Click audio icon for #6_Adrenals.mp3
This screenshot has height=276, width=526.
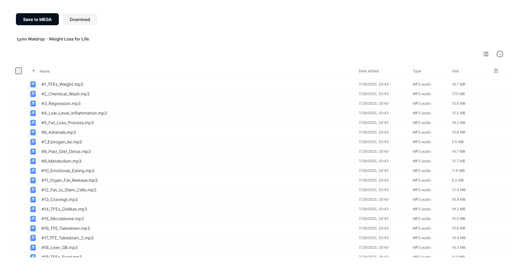click(x=33, y=132)
